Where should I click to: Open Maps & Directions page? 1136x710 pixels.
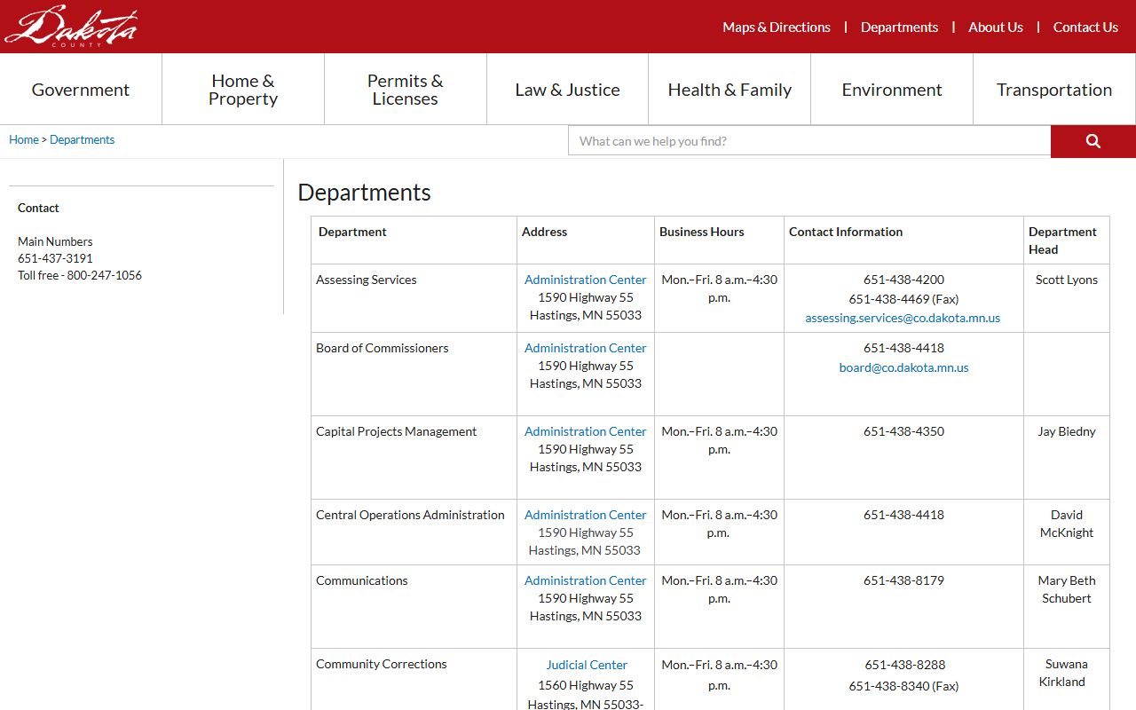(x=776, y=28)
